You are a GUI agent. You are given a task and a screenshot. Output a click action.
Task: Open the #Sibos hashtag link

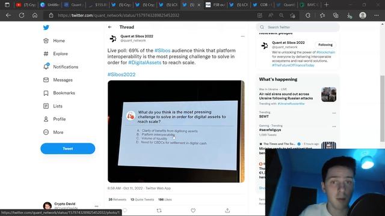[162, 50]
